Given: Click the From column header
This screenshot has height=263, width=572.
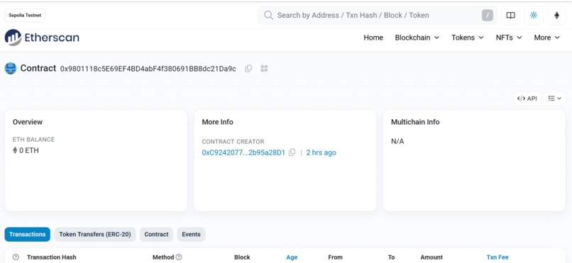Looking at the screenshot, I should tap(335, 257).
